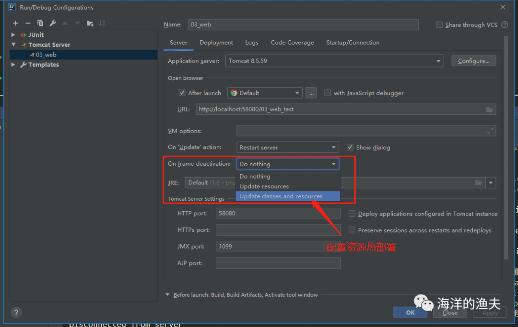Copy the configuration using the duplicate icon

tap(40, 23)
